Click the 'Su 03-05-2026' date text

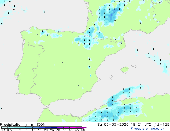113,125
